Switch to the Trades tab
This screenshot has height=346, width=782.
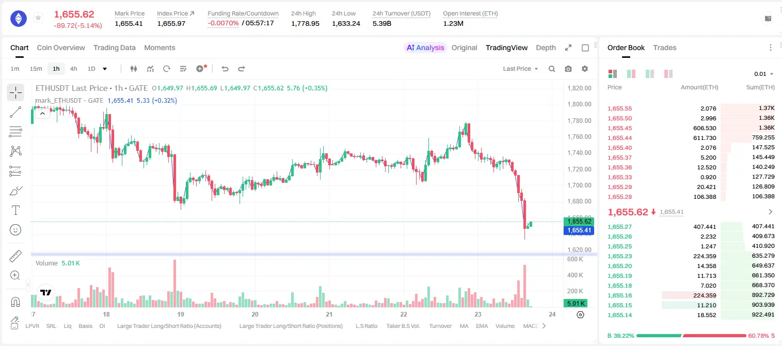pyautogui.click(x=665, y=48)
